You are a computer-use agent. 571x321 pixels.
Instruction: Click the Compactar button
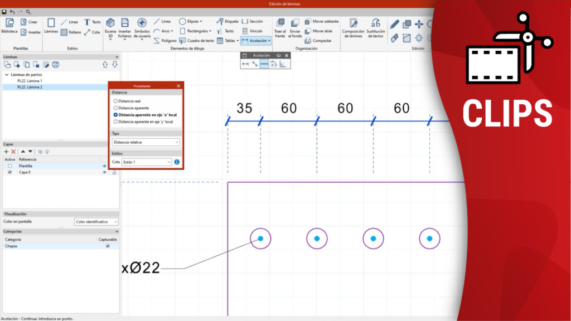click(318, 41)
